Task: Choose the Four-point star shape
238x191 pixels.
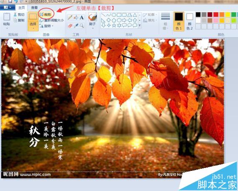Action: click(109, 26)
